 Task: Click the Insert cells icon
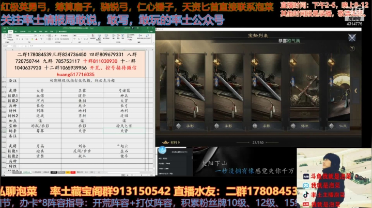pyautogui.click(x=114, y=37)
